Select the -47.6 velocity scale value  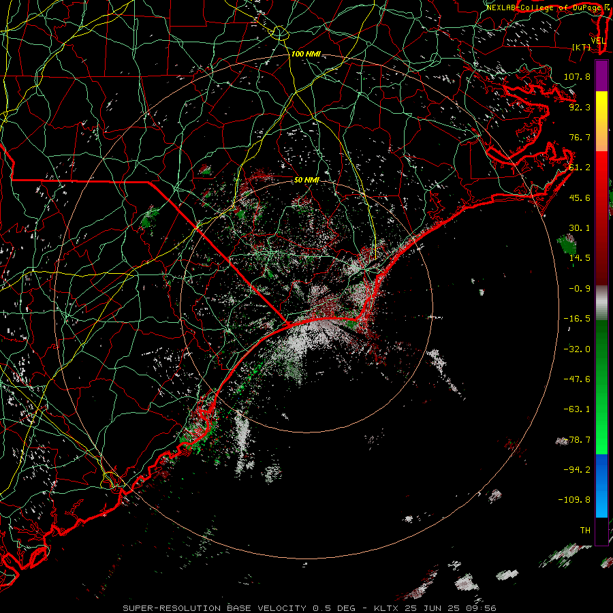pos(577,379)
